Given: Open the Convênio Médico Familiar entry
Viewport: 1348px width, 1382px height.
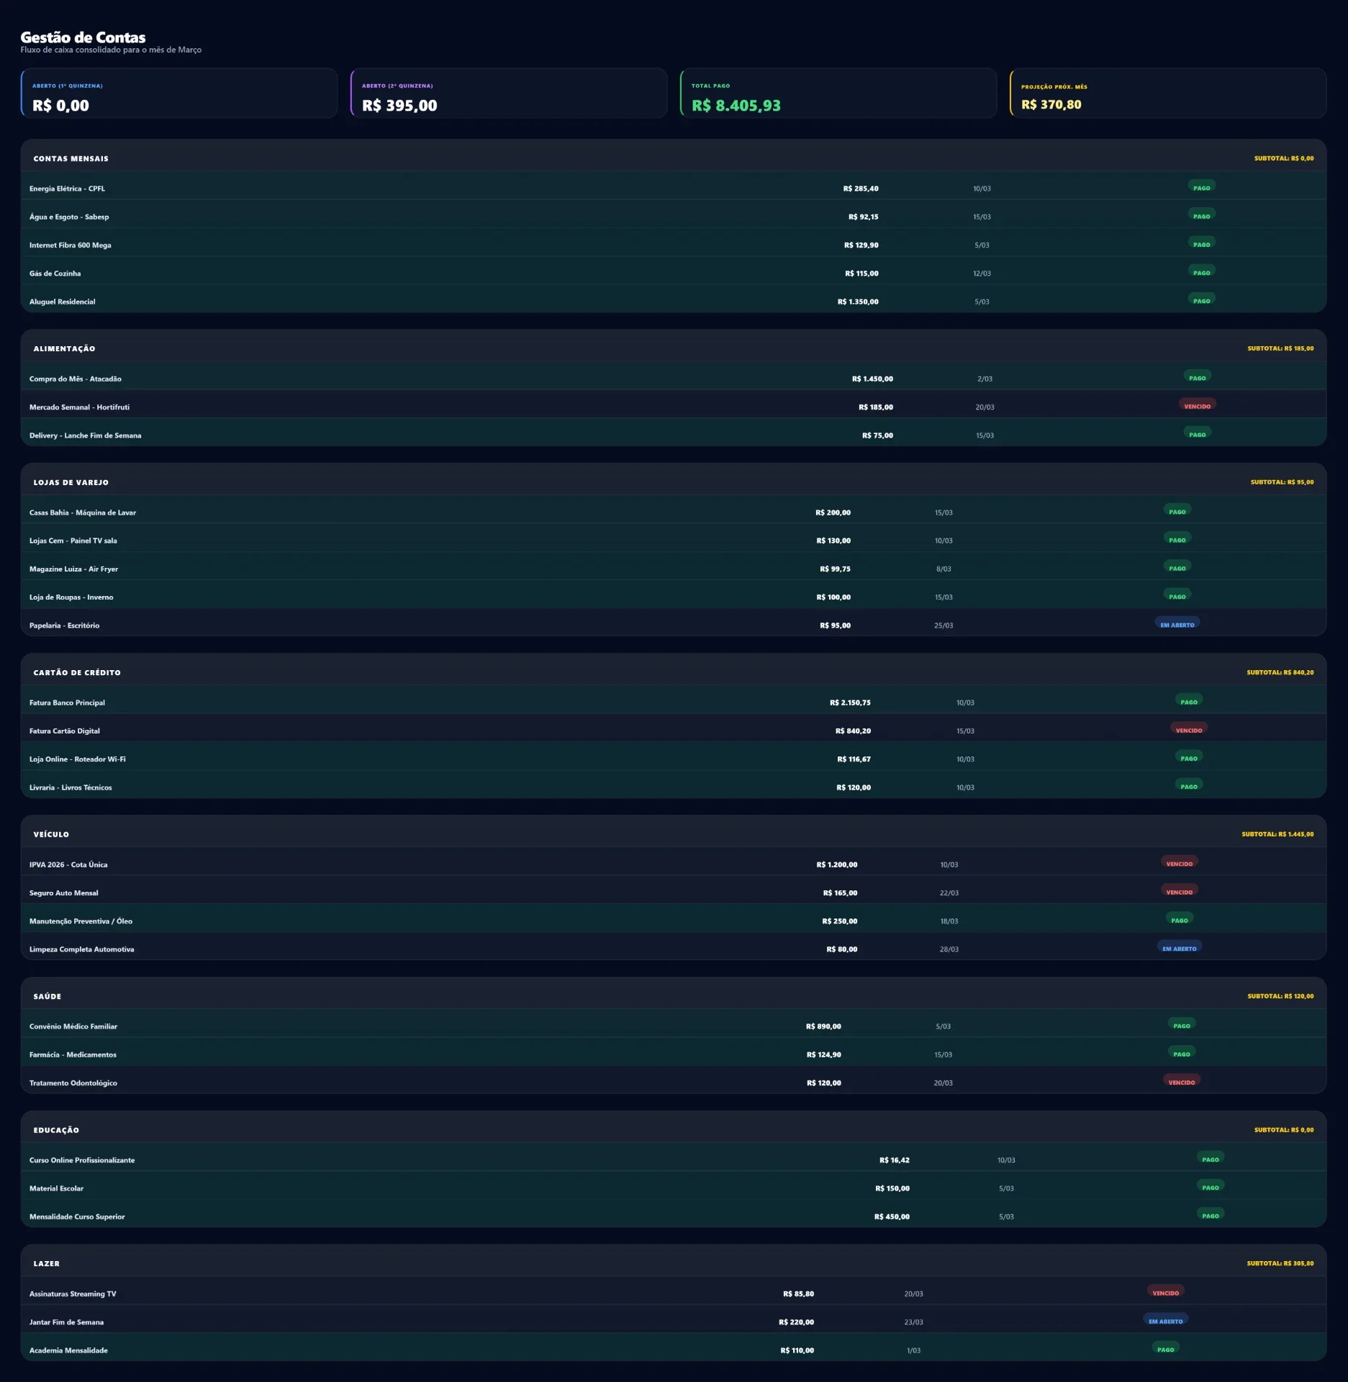Looking at the screenshot, I should 674,1026.
